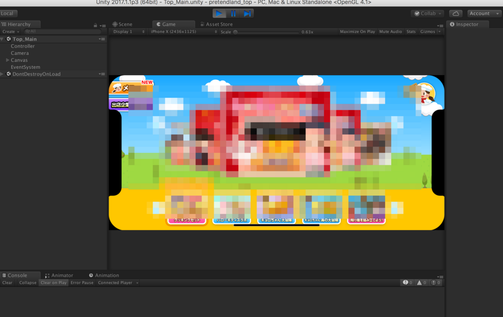The width and height of the screenshot is (503, 317).
Task: Select the Camera object
Action: [20, 53]
